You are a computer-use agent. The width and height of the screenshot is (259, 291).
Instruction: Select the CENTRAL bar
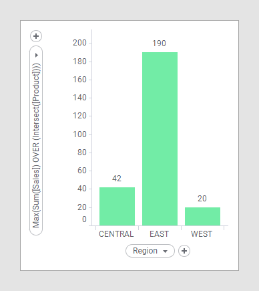tap(117, 207)
